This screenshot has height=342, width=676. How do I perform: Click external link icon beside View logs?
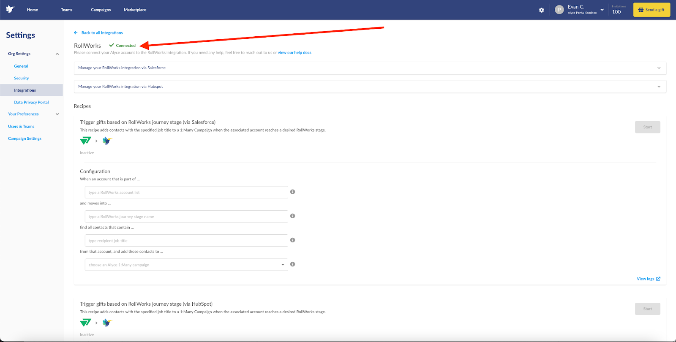click(x=658, y=279)
